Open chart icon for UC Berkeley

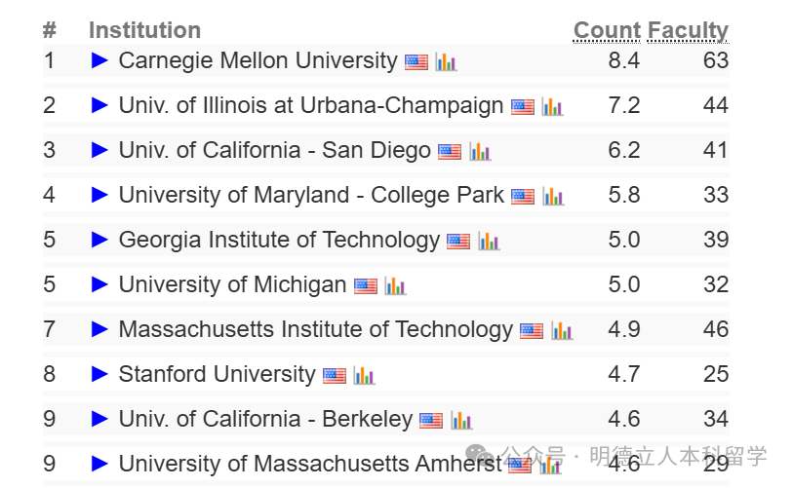pyautogui.click(x=460, y=420)
